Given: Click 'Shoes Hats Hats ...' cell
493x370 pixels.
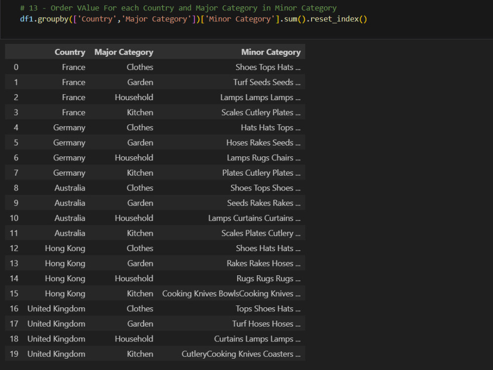Looking at the screenshot, I should tap(268, 248).
